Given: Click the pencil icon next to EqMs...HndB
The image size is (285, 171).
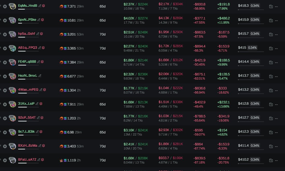Looking at the screenshot, I should click(x=39, y=6).
